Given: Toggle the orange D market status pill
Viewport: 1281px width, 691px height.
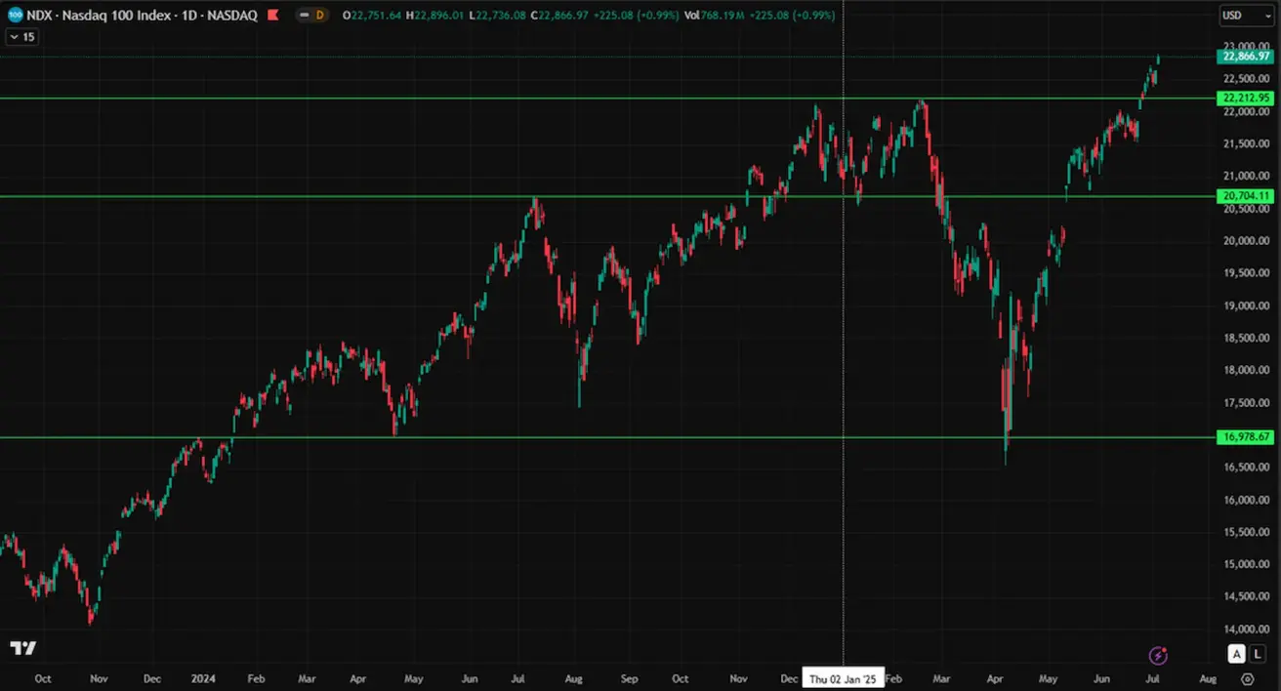Looking at the screenshot, I should pyautogui.click(x=312, y=16).
